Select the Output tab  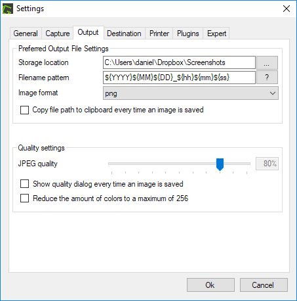tap(88, 32)
